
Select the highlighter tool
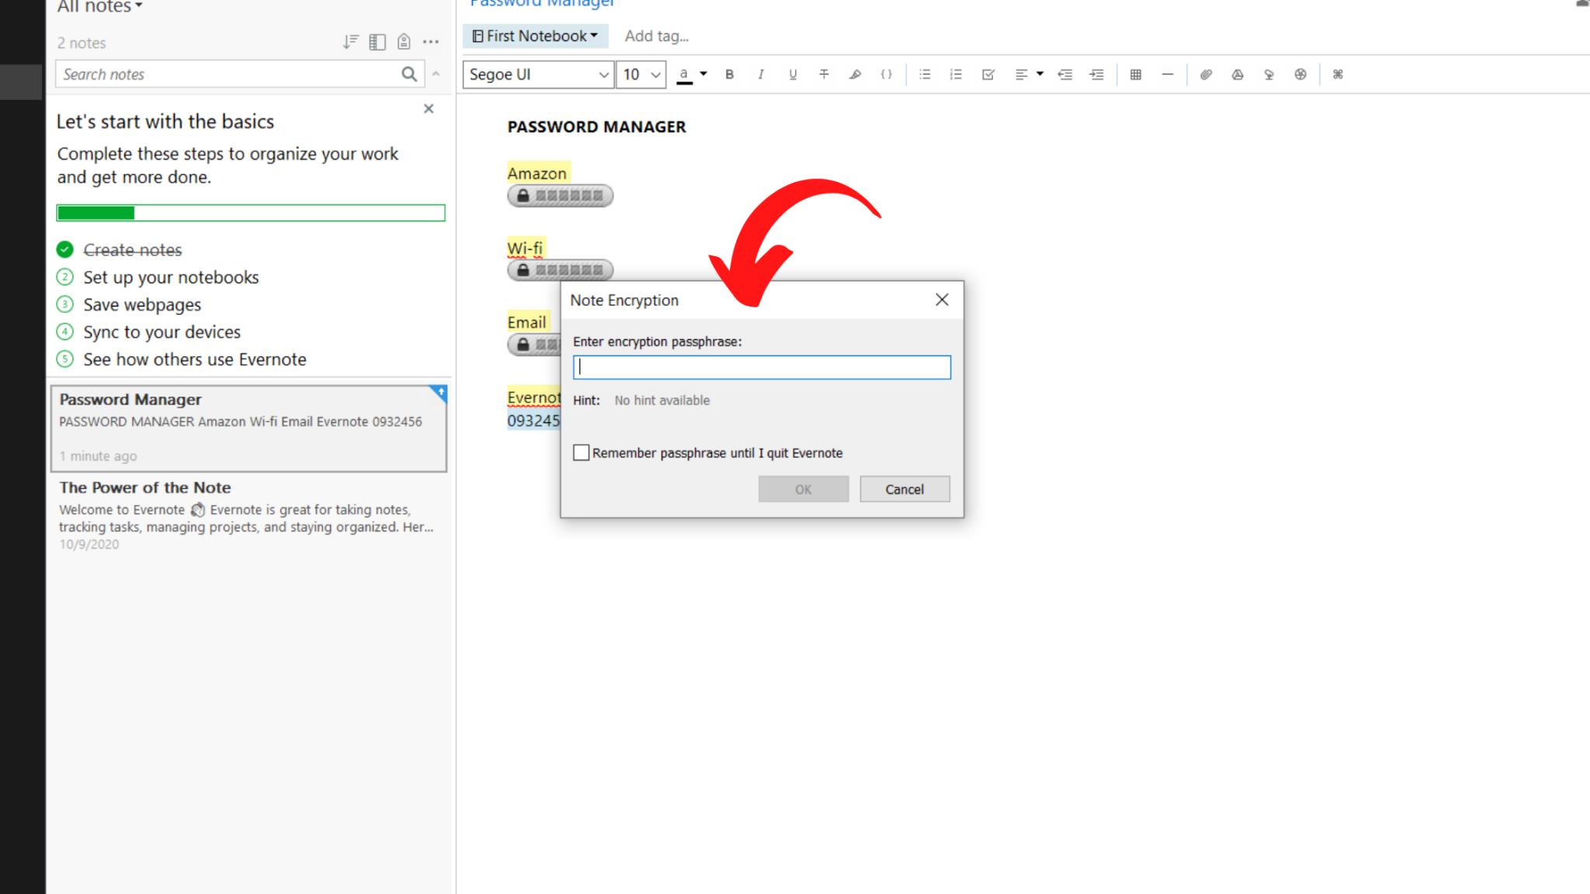[x=855, y=74]
